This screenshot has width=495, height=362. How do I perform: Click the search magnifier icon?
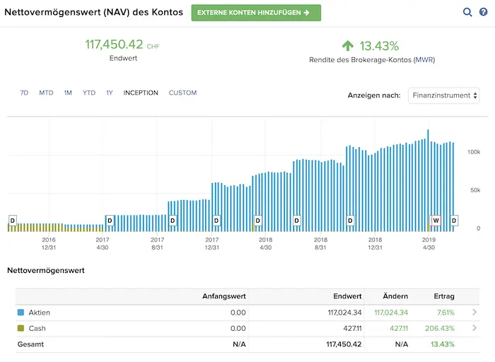pos(467,12)
